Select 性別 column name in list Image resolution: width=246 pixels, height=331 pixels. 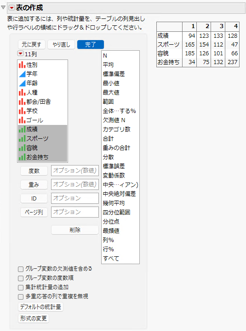pos(32,65)
